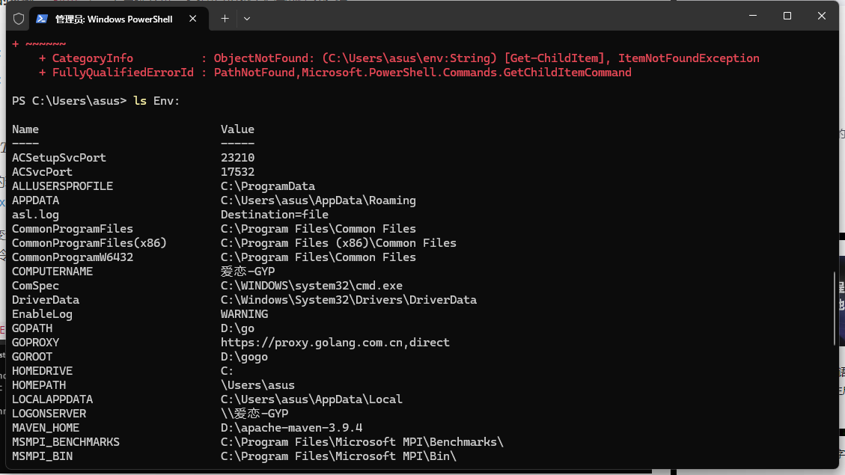Click the Microsoft MPI\Bin\ path value
Screen dimensions: 845x475
pos(338,456)
